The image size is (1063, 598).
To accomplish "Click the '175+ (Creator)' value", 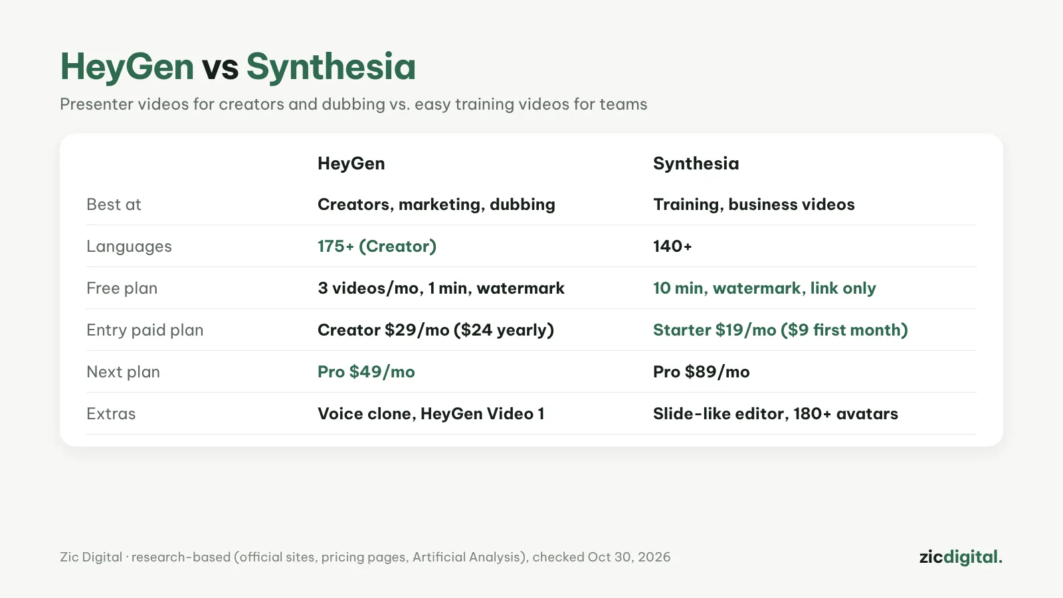I will pyautogui.click(x=377, y=247).
